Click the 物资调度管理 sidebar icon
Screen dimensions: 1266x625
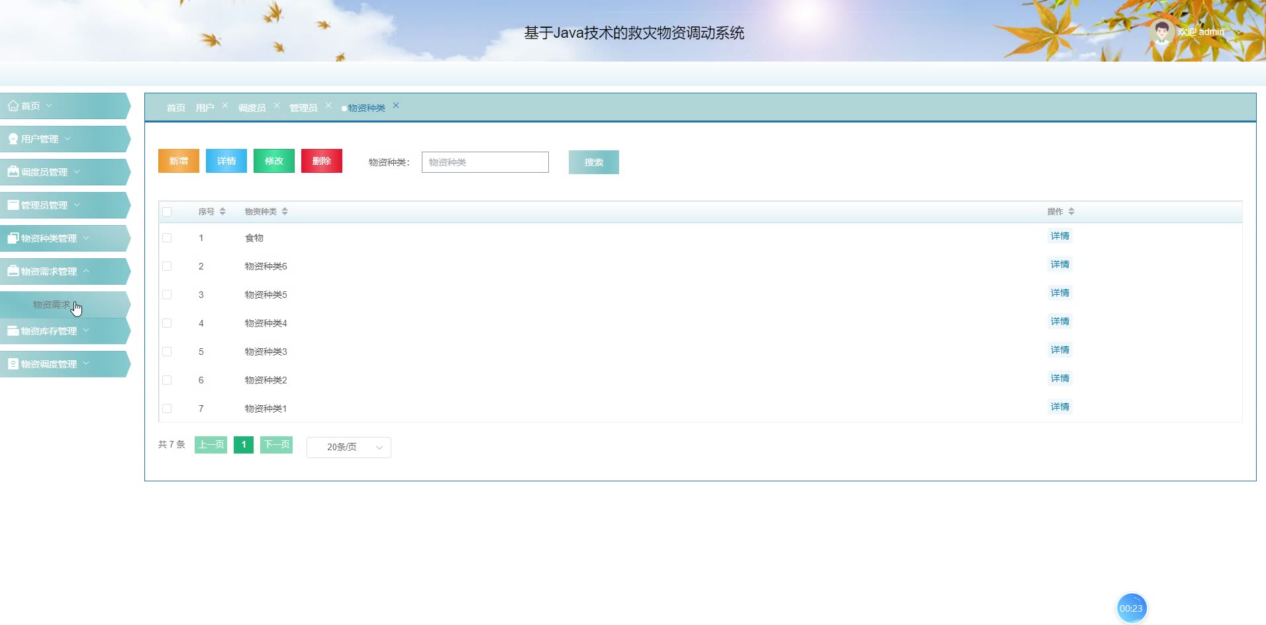pos(13,363)
